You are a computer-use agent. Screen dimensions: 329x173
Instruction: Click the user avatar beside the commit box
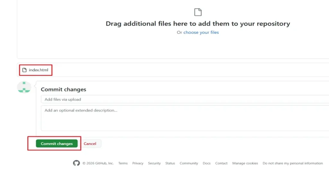click(x=24, y=87)
